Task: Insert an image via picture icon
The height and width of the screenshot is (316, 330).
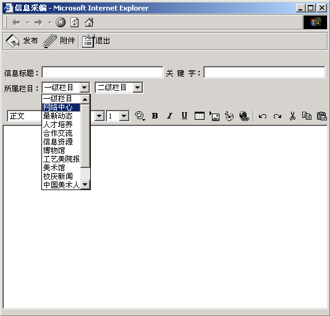Action: pyautogui.click(x=214, y=116)
